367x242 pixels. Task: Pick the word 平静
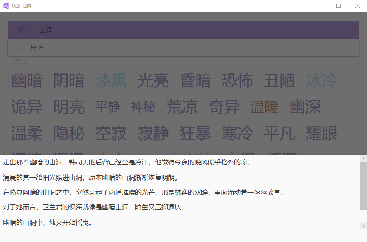[108, 107]
